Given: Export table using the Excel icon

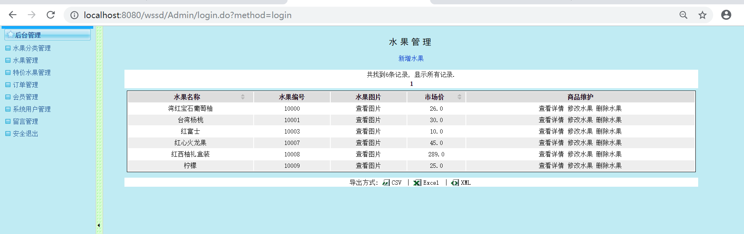Looking at the screenshot, I should click(x=417, y=183).
